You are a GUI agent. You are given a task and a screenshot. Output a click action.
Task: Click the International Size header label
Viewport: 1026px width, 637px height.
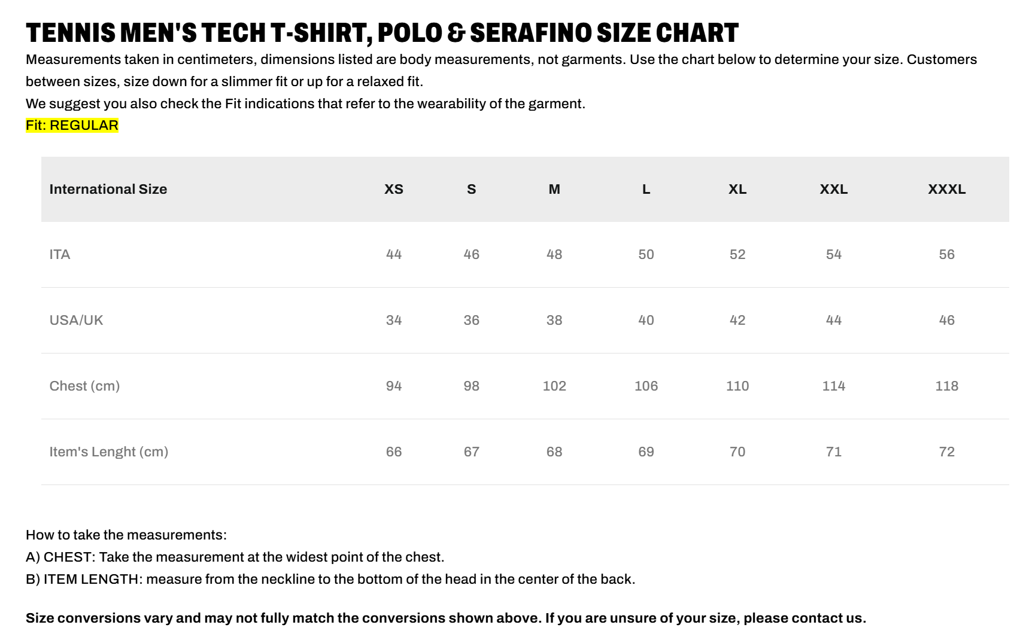(108, 189)
